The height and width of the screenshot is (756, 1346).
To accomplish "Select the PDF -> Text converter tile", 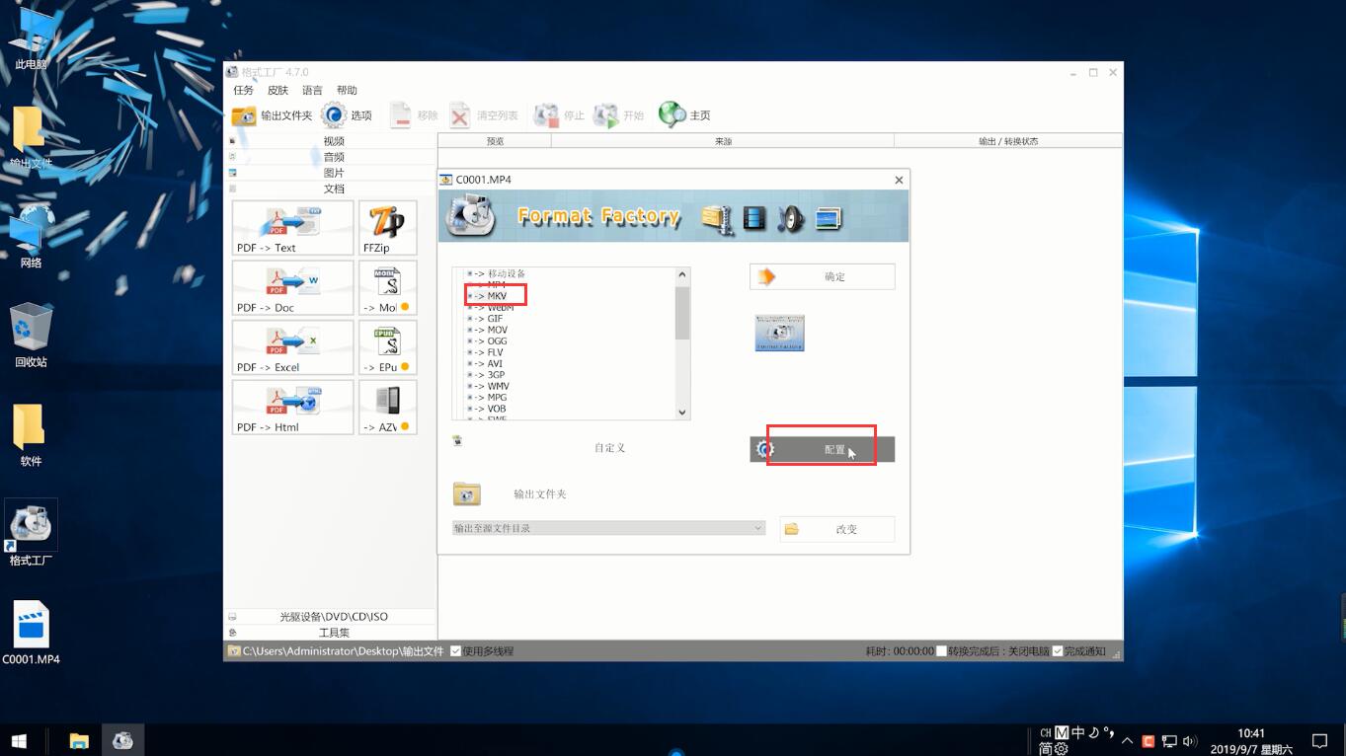I will (x=292, y=228).
